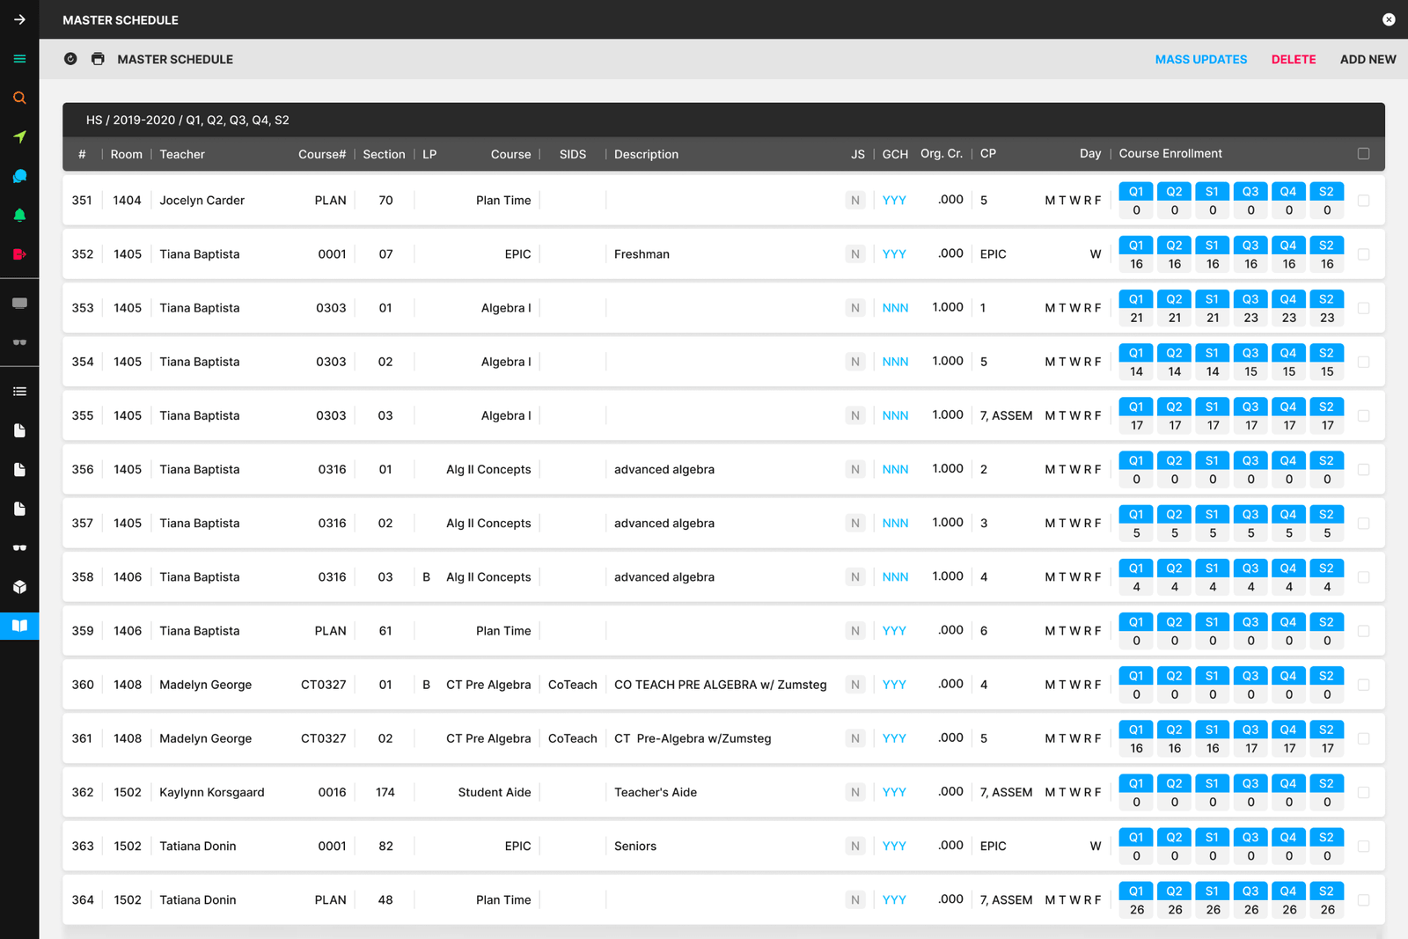Click the refresh icon beside the printer
This screenshot has width=1408, height=939.
pyautogui.click(x=70, y=59)
